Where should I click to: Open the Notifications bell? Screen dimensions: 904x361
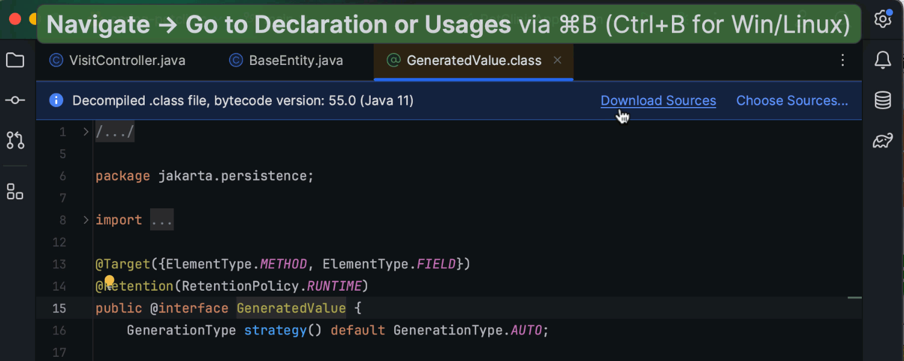882,60
